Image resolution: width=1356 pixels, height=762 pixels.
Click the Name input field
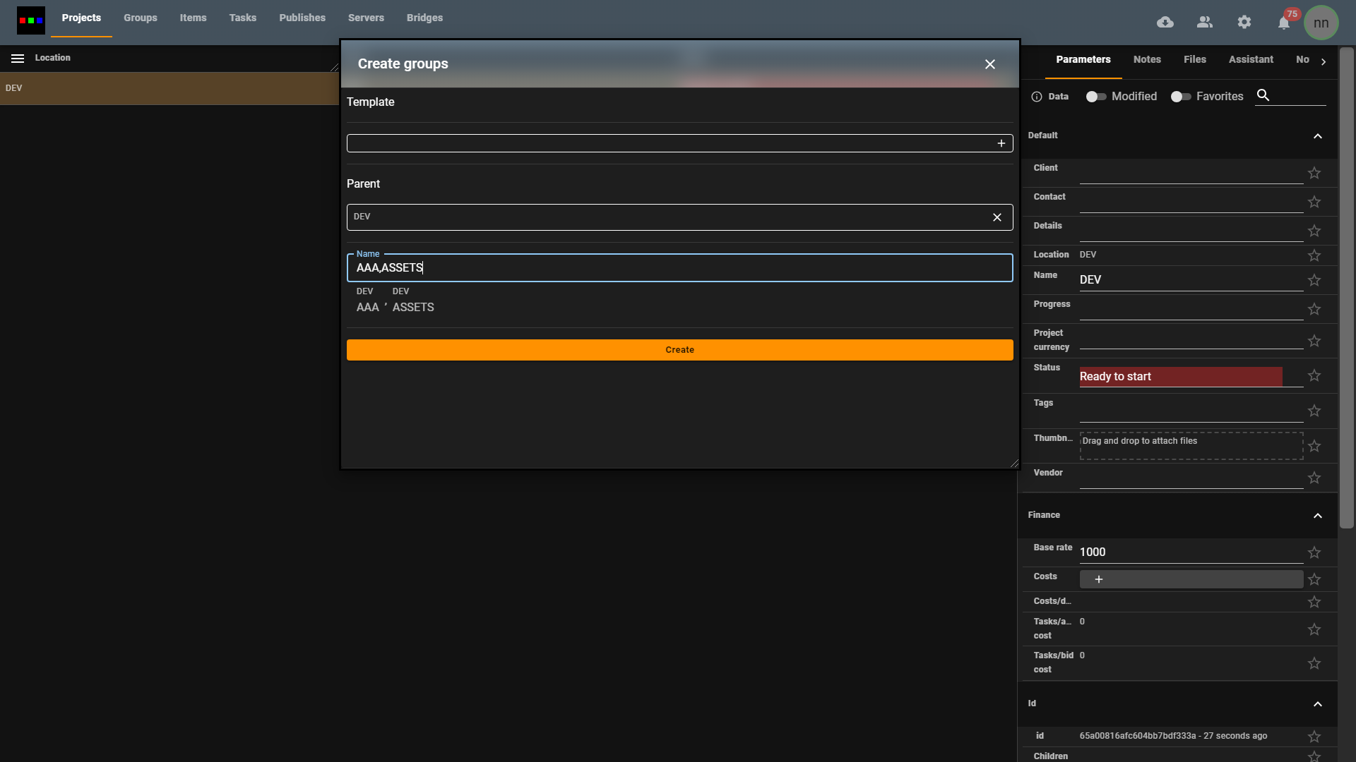pos(679,268)
